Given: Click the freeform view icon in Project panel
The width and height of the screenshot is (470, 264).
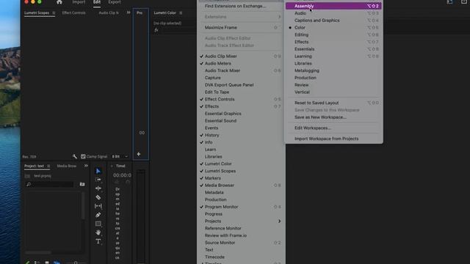Looking at the screenshot, I should point(57,263).
